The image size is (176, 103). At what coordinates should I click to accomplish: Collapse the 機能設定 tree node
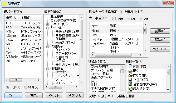click(48, 69)
